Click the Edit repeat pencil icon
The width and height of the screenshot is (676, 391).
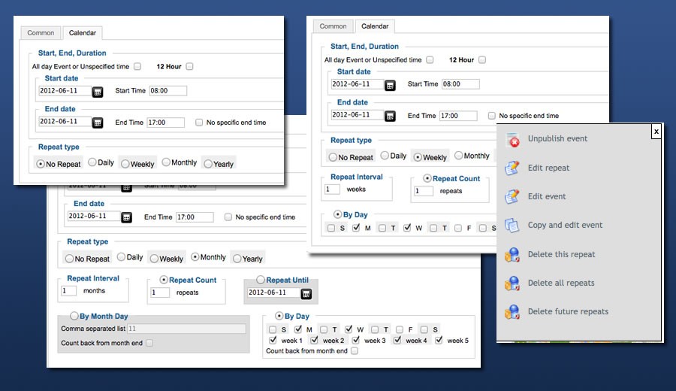tap(513, 168)
